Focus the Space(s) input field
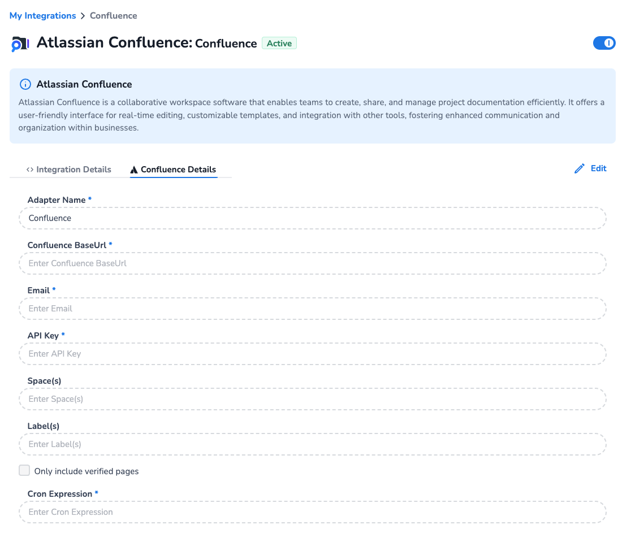 (313, 399)
